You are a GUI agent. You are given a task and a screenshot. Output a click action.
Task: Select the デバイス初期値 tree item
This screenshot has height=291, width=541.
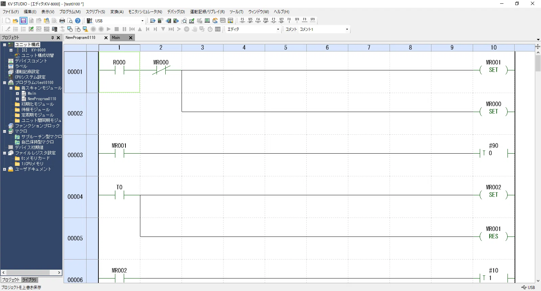[x=29, y=148]
